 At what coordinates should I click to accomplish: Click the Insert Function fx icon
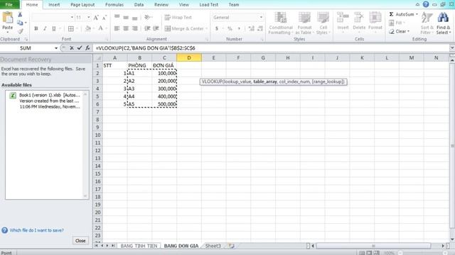(87, 48)
